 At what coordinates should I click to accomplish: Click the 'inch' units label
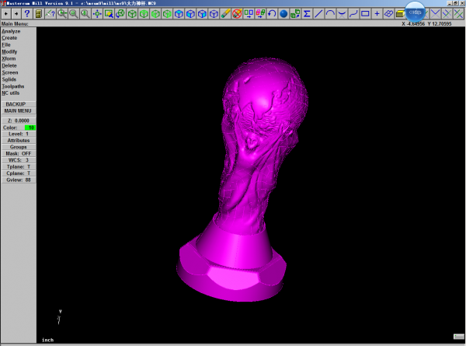(48, 340)
